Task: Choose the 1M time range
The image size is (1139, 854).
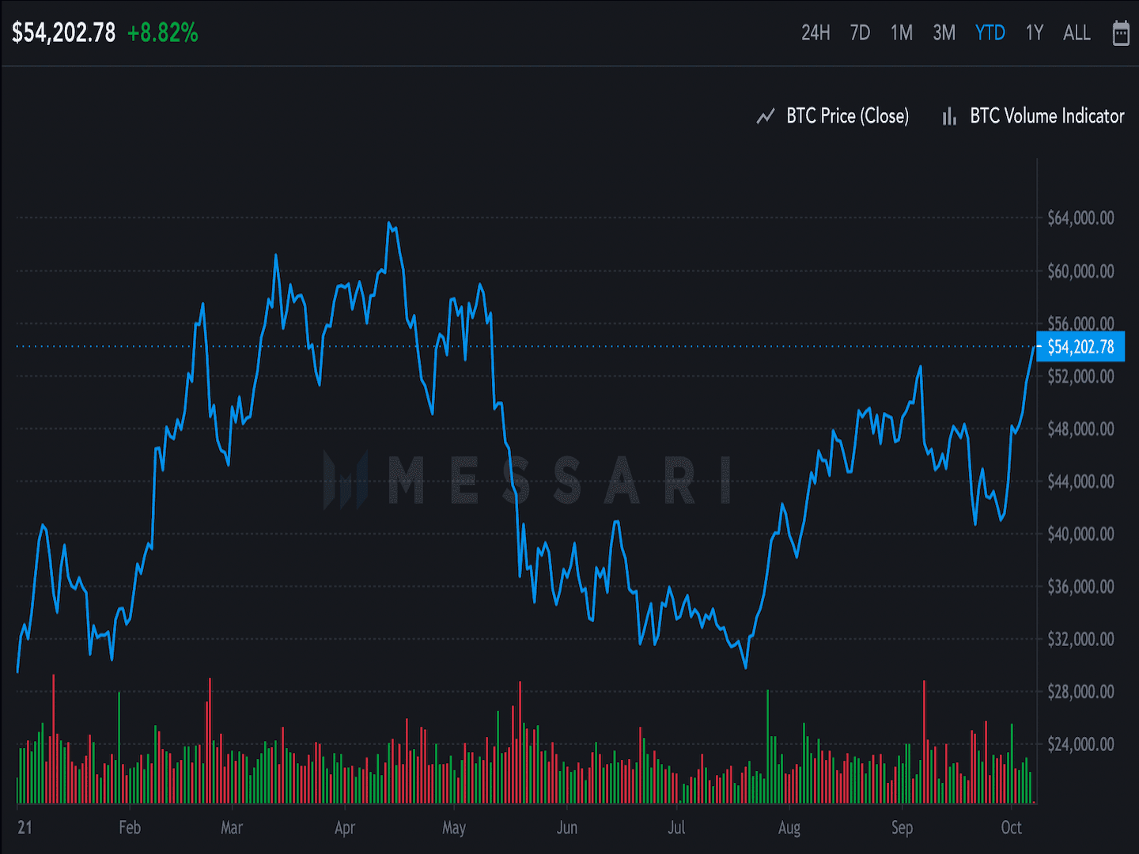Action: coord(901,33)
